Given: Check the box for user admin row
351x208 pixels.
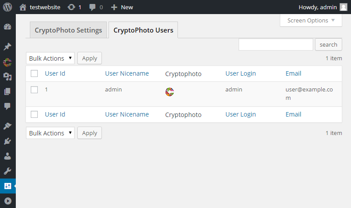Looking at the screenshot, I should [34, 89].
